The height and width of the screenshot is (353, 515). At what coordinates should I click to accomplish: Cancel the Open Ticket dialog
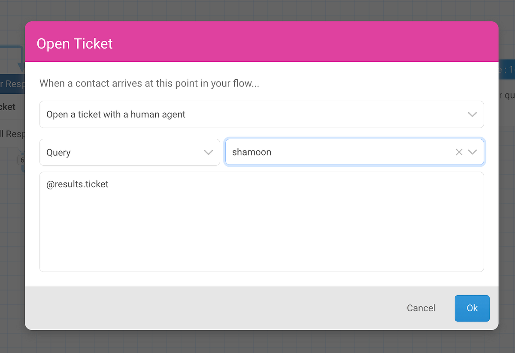tap(421, 308)
